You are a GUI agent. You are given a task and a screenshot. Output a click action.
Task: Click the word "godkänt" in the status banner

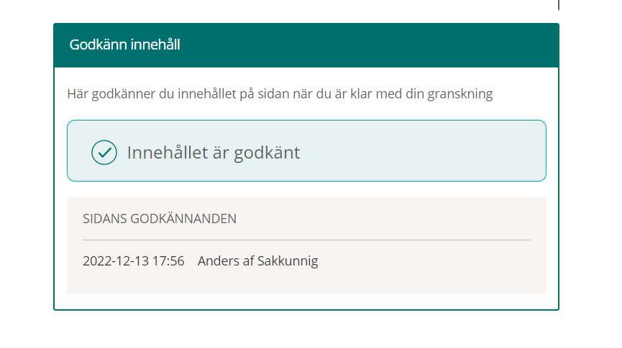pyautogui.click(x=266, y=152)
